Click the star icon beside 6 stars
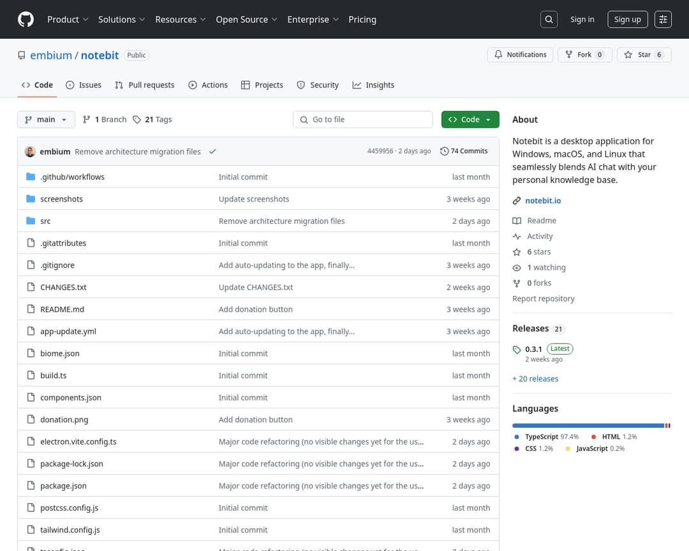 point(517,252)
